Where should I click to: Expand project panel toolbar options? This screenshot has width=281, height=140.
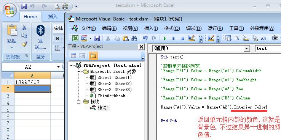pyautogui.click(x=143, y=58)
